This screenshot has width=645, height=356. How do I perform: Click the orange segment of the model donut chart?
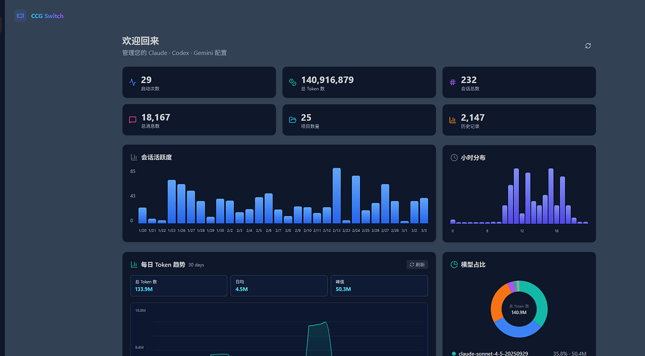click(497, 303)
